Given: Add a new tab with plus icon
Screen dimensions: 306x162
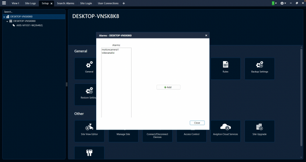Looking at the screenshot, I should 124,3.
